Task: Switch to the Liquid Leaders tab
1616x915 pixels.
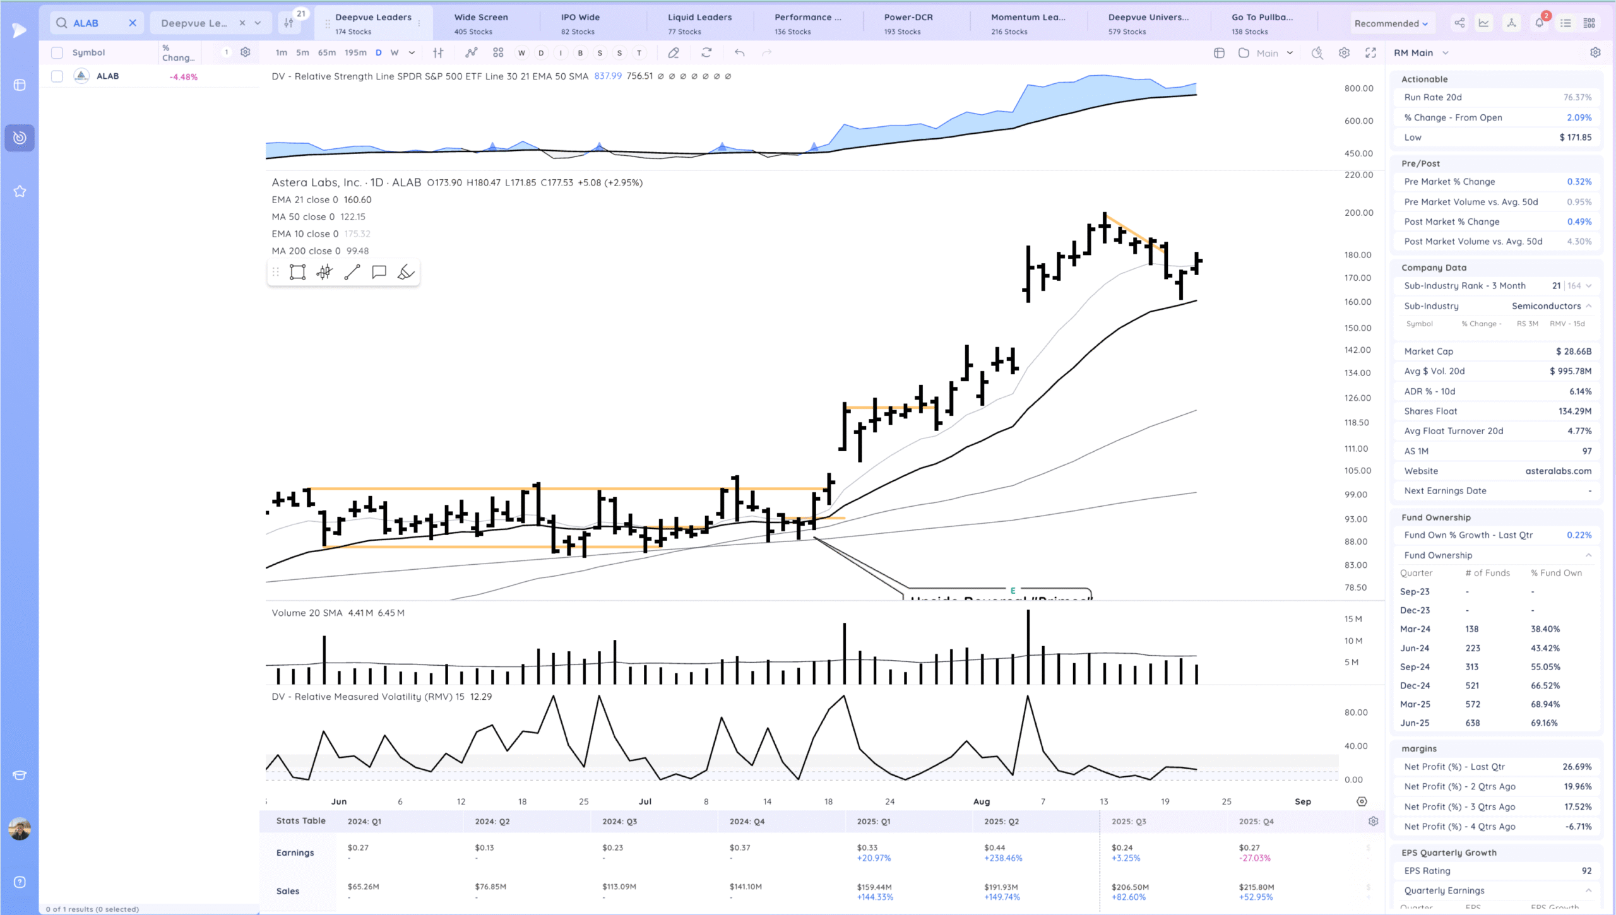Action: coord(700,23)
